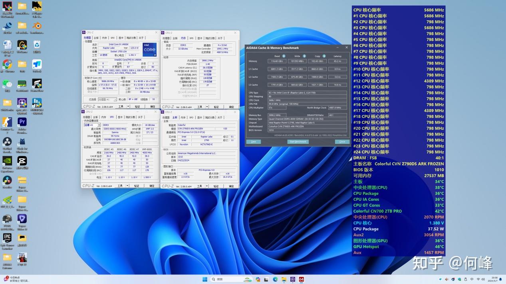This screenshot has width=506, height=284.
Task: Open the Recycle Bin icon
Action: 37,45
